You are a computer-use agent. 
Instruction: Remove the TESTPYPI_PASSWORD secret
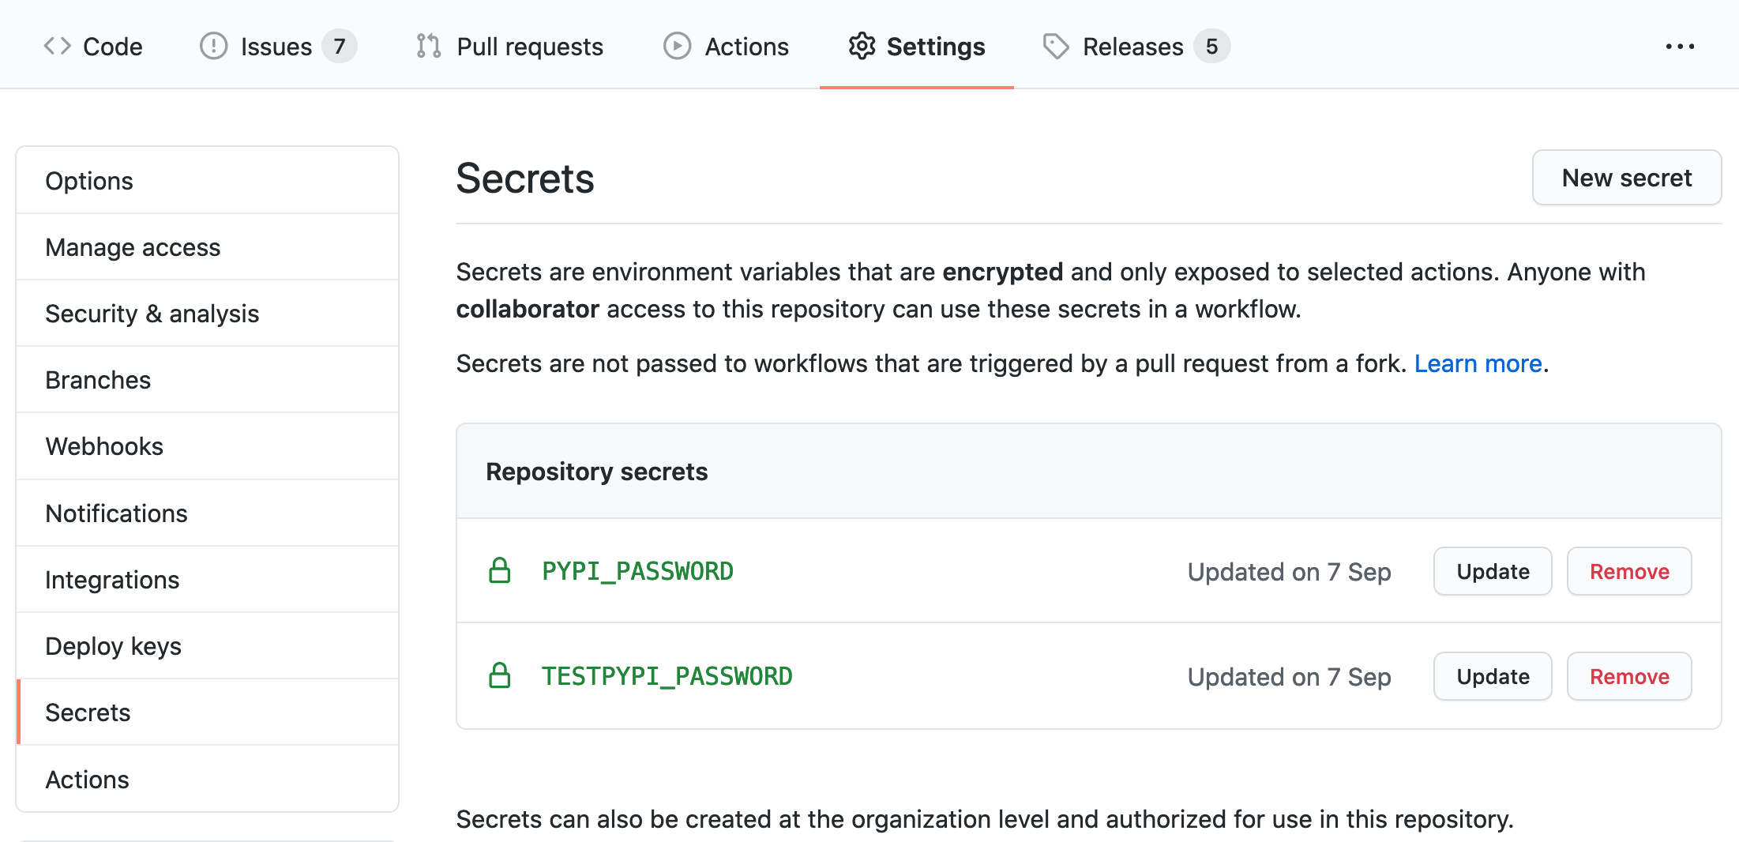coord(1629,676)
